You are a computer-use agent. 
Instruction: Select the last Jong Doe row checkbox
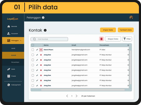pos(33,86)
